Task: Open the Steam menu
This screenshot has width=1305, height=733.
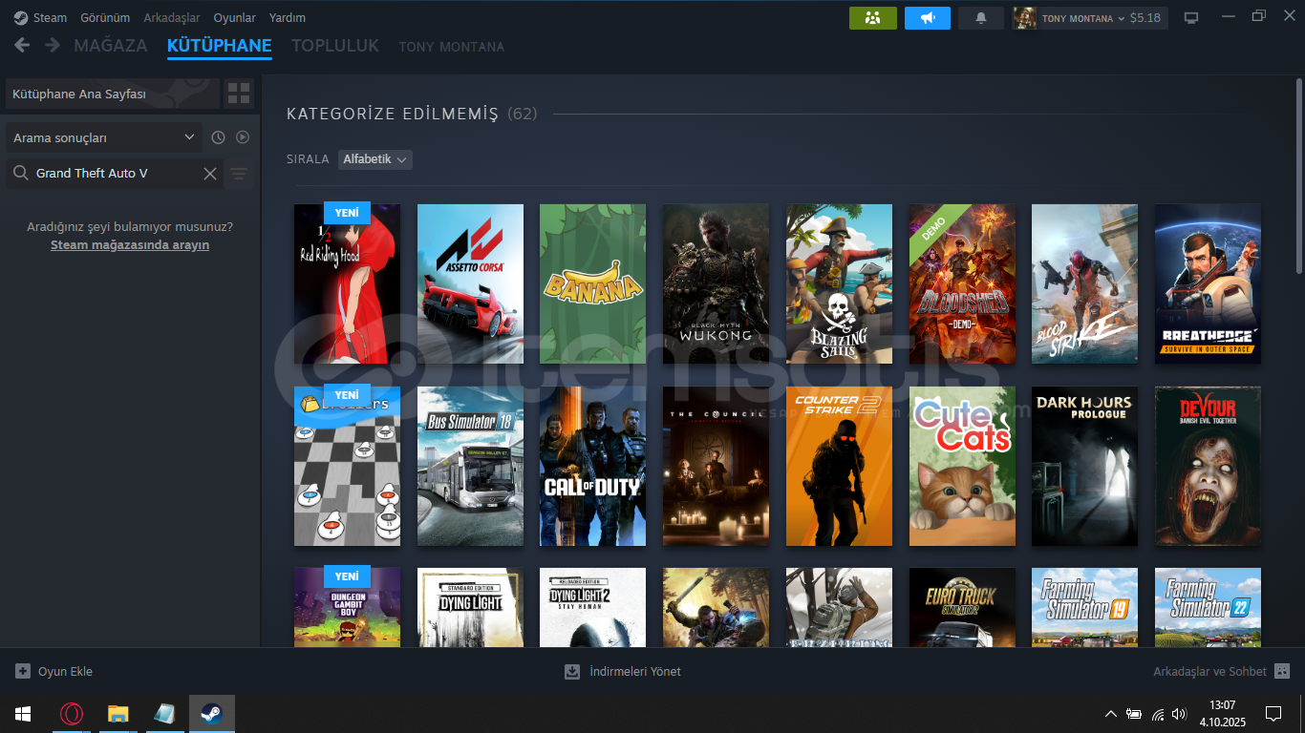Action: point(50,18)
